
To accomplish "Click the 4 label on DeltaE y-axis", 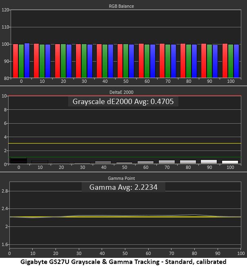I will pos(5,137).
